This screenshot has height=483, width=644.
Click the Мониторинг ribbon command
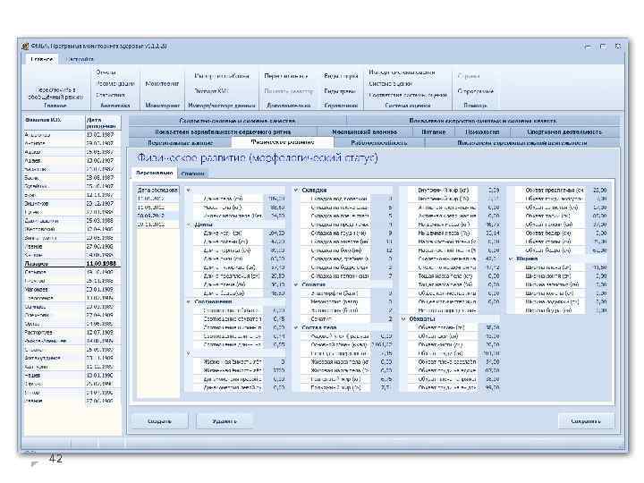pos(162,83)
